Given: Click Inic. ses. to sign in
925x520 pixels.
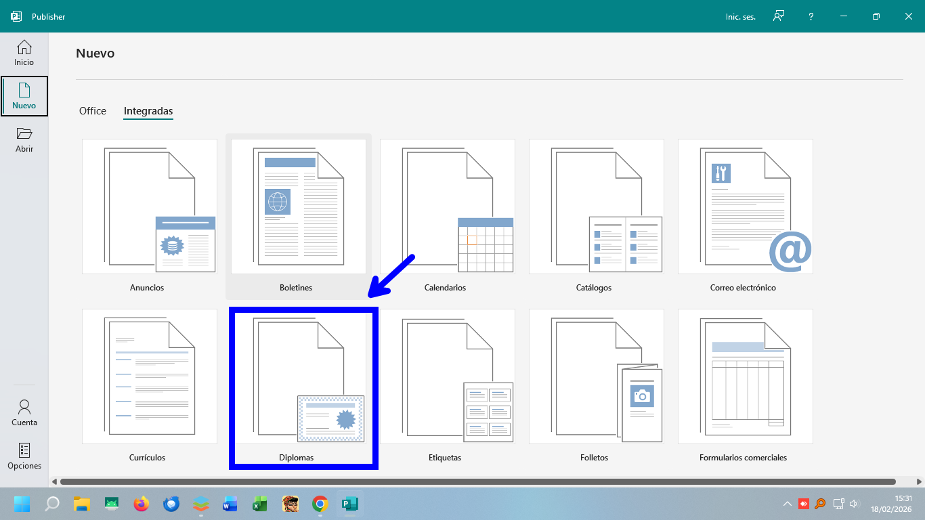Looking at the screenshot, I should (740, 16).
